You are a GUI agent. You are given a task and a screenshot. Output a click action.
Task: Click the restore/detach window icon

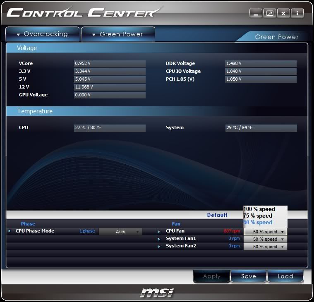(270, 13)
